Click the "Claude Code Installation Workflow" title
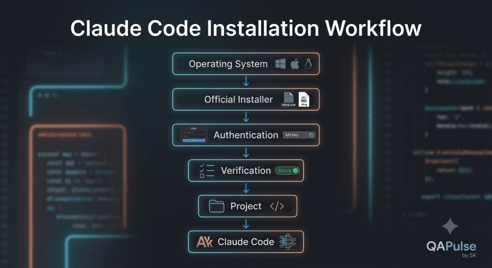The width and height of the screenshot is (492, 268). pyautogui.click(x=246, y=28)
